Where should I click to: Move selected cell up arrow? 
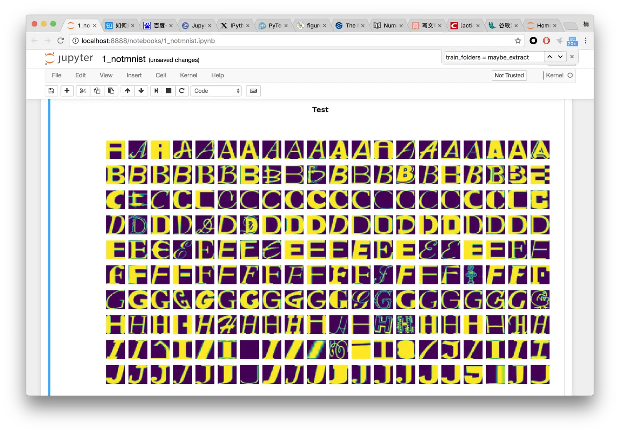127,91
